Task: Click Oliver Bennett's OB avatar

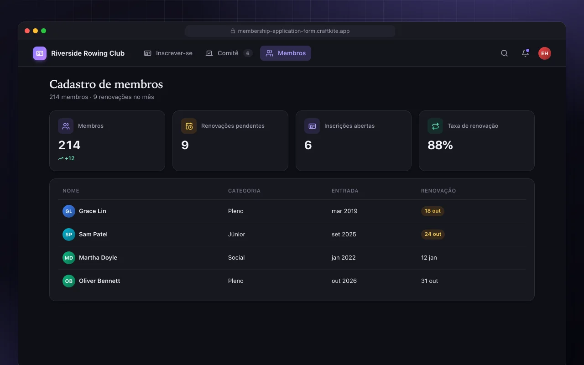Action: (69, 281)
